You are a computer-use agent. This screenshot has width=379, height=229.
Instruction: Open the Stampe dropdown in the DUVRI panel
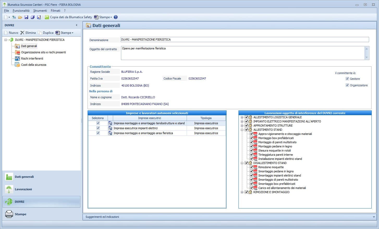(x=64, y=33)
